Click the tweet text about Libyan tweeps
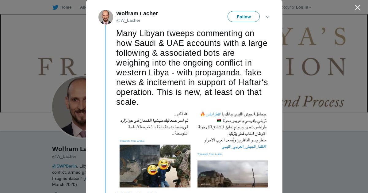This screenshot has height=193, width=368. (x=192, y=67)
